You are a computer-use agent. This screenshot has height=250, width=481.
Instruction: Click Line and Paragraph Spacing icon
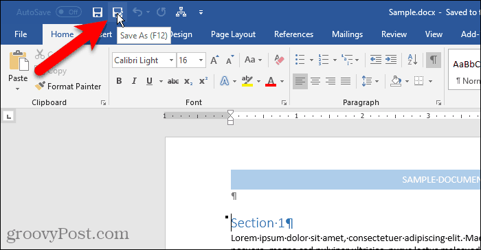pyautogui.click(x=367, y=81)
